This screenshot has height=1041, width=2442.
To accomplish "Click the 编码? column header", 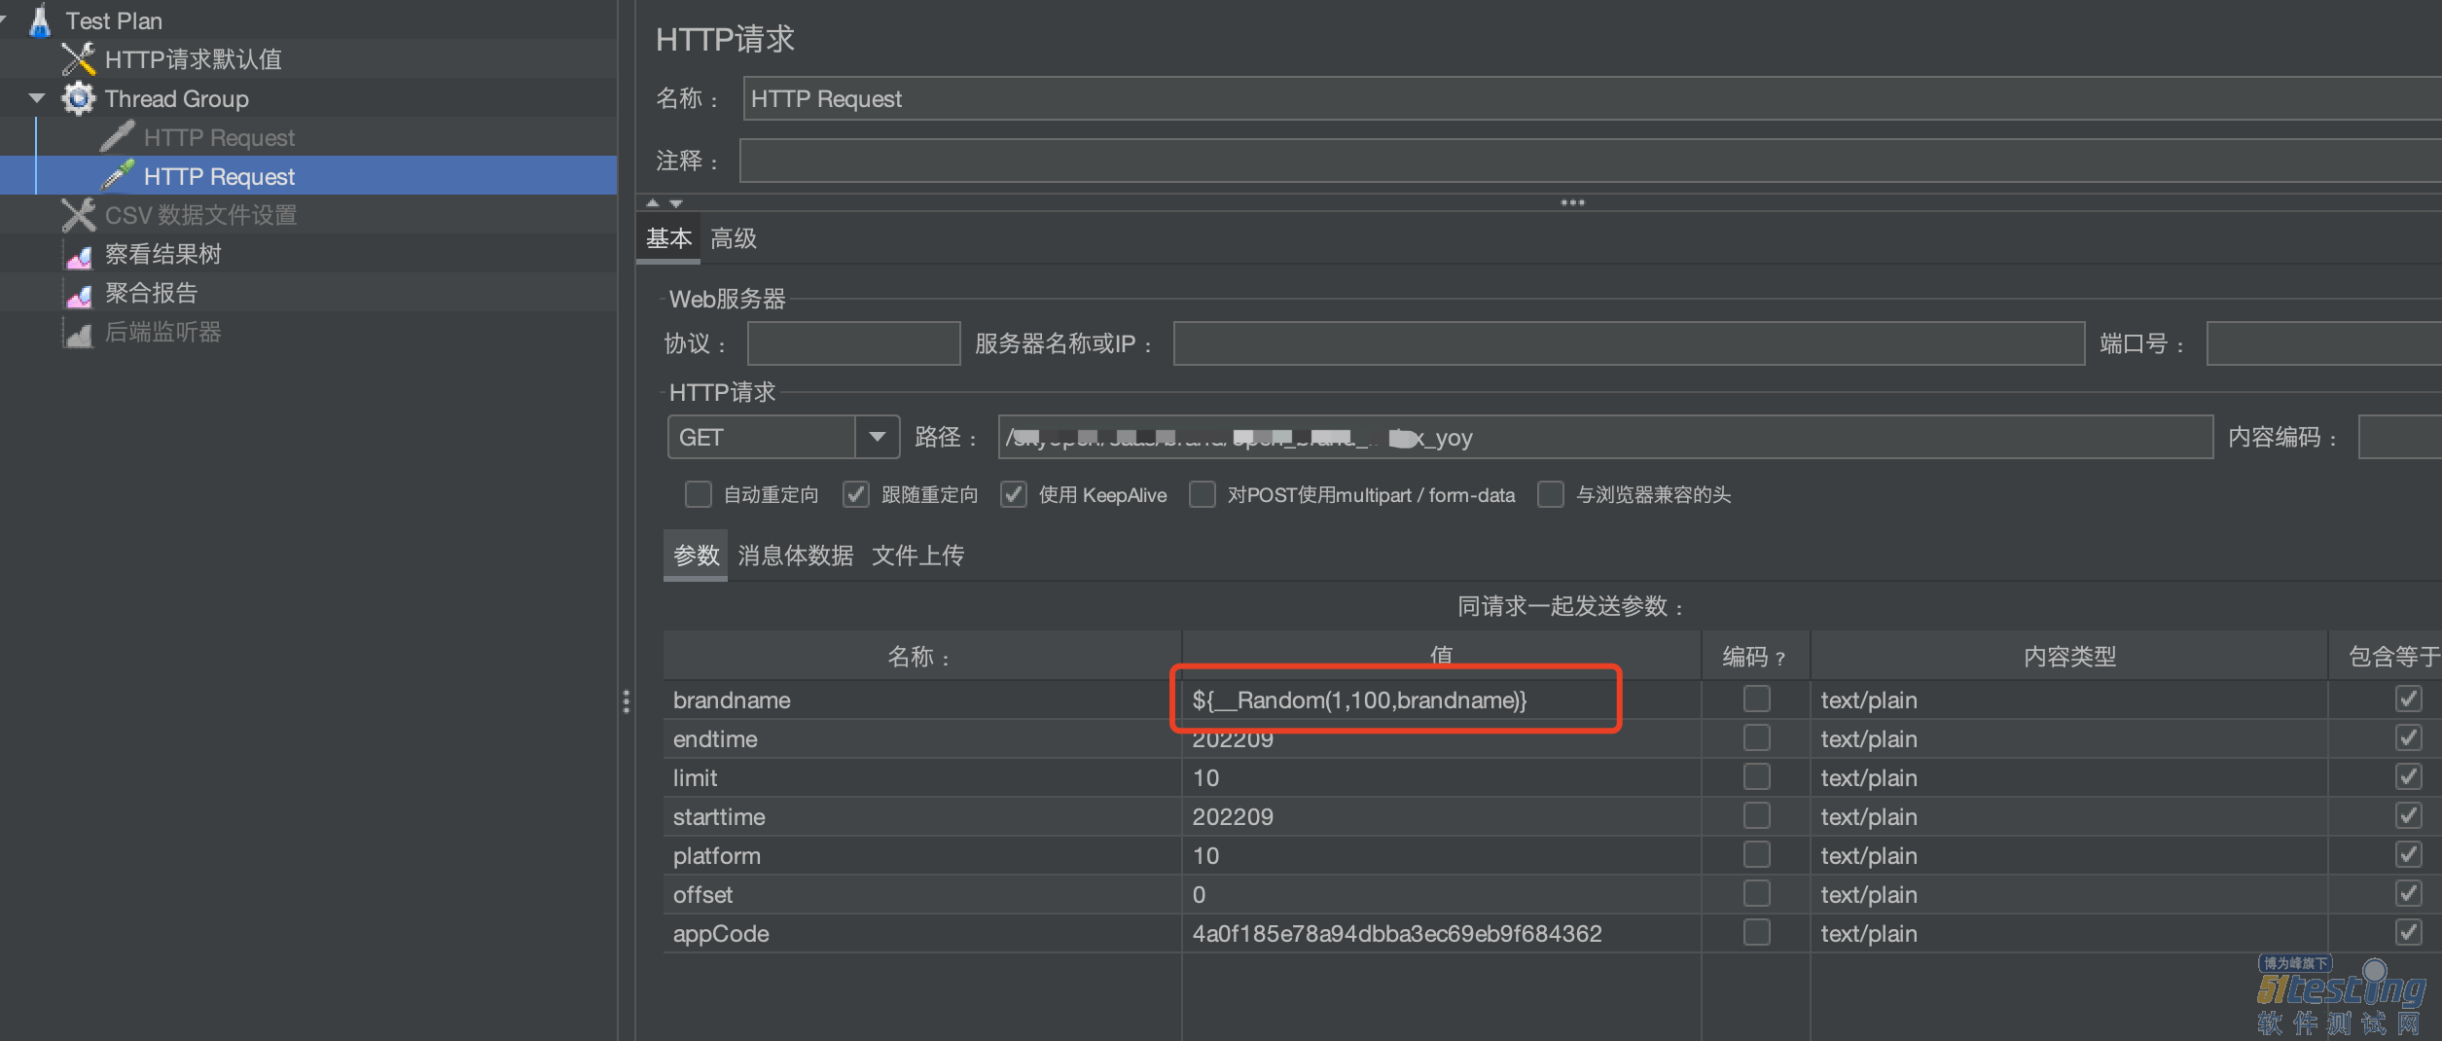I will coord(1755,657).
